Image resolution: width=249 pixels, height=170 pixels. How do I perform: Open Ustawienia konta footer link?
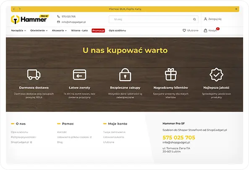(x=113, y=137)
